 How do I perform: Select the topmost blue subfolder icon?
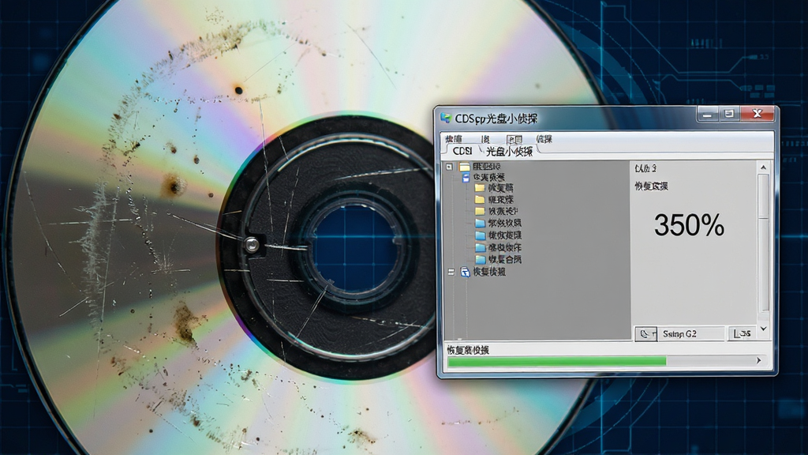click(x=480, y=224)
